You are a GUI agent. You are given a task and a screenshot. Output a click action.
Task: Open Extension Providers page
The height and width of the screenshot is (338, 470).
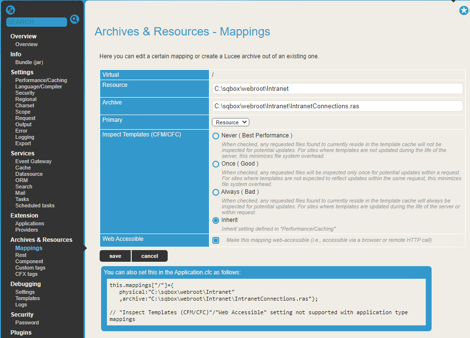click(27, 230)
